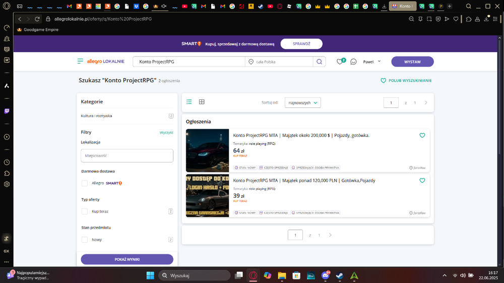Viewport: 504px width, 283px height.
Task: Go to next page using top pagination arrow
Action: [426, 102]
